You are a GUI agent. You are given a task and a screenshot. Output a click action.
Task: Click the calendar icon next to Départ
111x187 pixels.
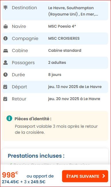click(5, 87)
